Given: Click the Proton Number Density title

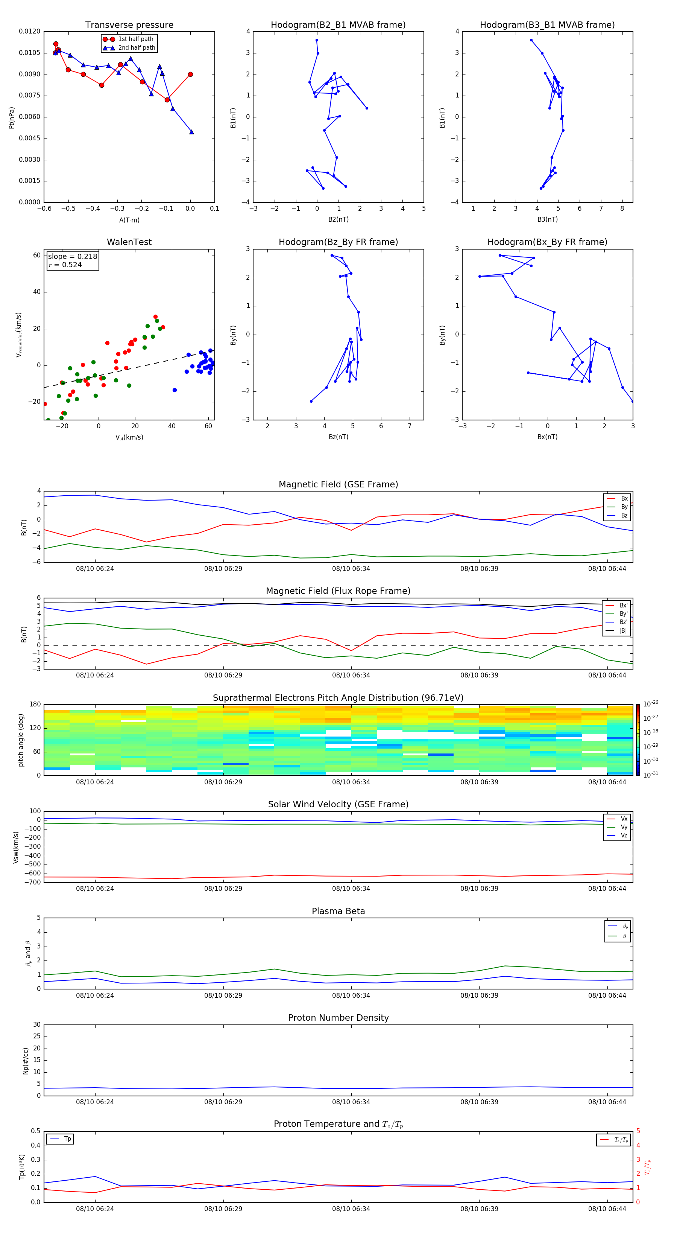Looking at the screenshot, I should [x=338, y=1017].
